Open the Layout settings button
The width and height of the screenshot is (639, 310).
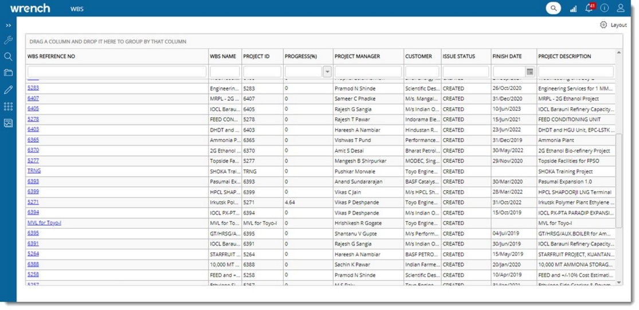[x=613, y=25]
